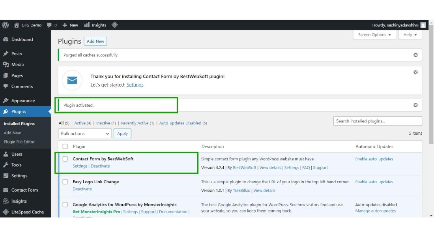The image size is (434, 237).
Task: Select the Easy Logo Link Change checkbox
Action: [65, 182]
